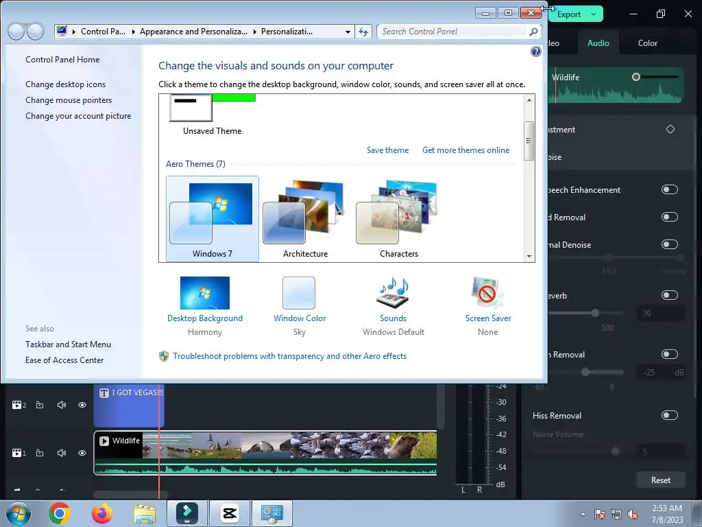702x527 pixels.
Task: Open the Export dropdown arrow in Filmora
Action: 594,14
